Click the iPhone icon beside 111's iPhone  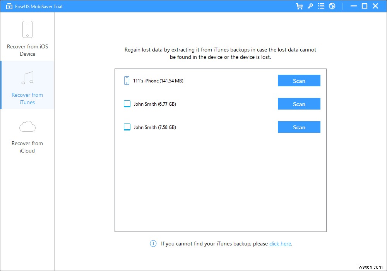[127, 81]
